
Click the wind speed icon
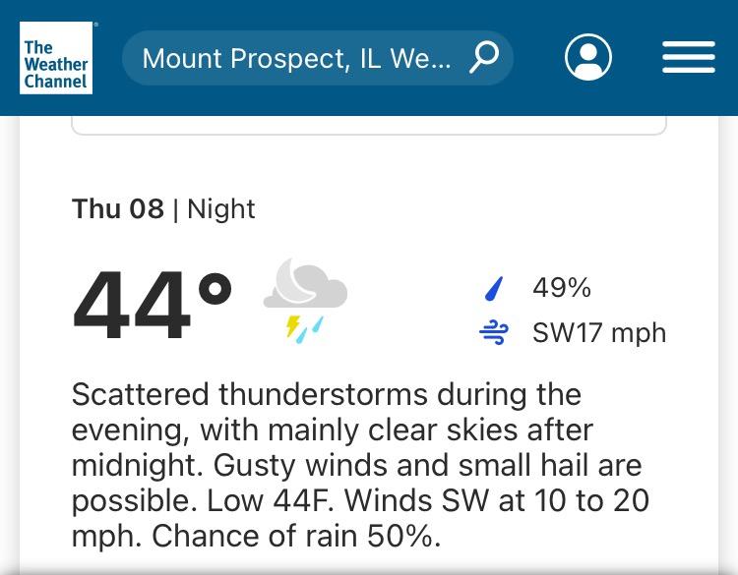point(494,333)
